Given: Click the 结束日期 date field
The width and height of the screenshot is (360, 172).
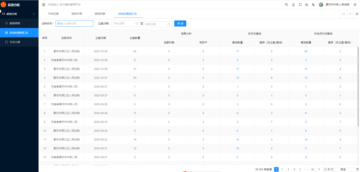Looking at the screenshot, I should coord(157,24).
